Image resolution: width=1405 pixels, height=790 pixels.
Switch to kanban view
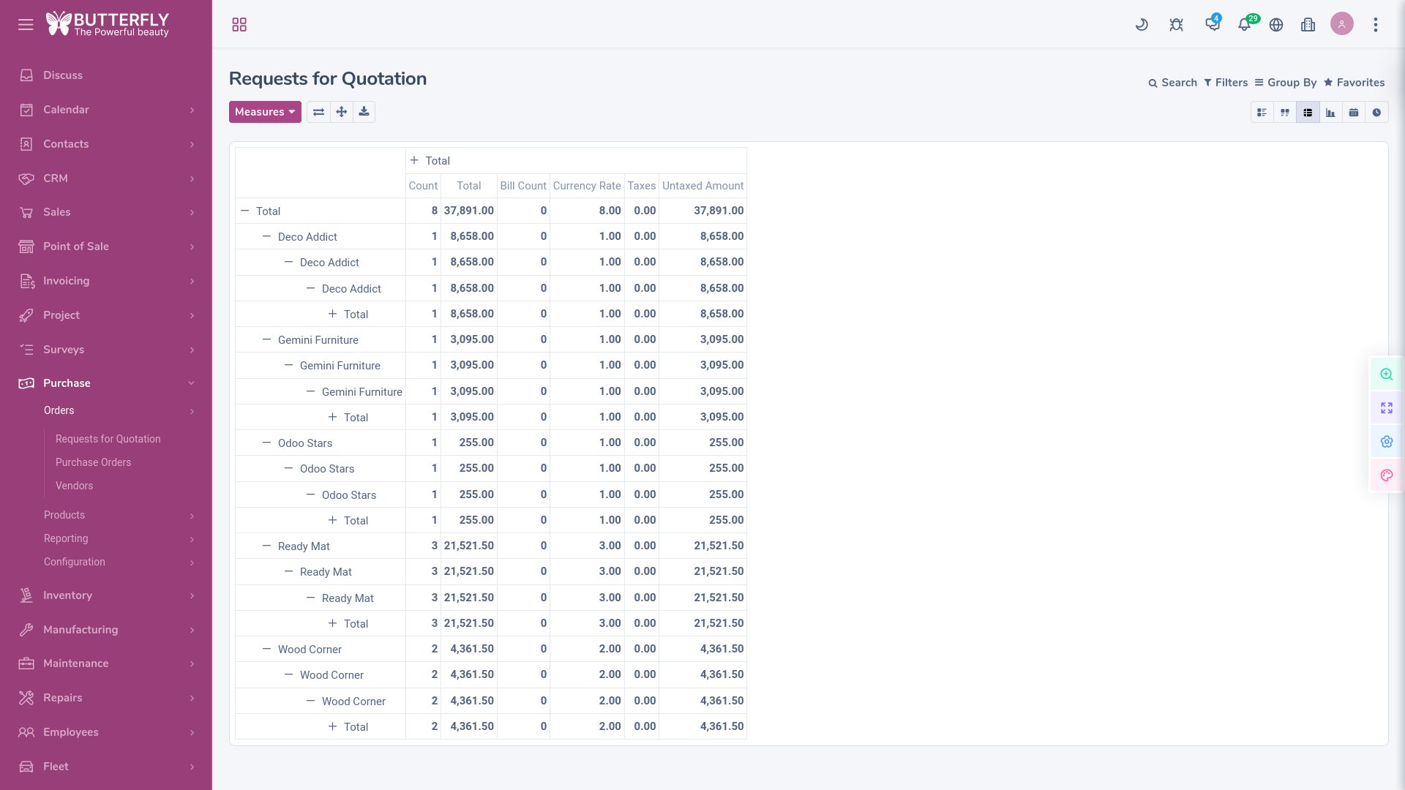coord(1284,113)
